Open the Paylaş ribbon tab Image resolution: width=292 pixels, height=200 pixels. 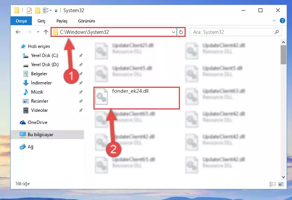coord(62,21)
